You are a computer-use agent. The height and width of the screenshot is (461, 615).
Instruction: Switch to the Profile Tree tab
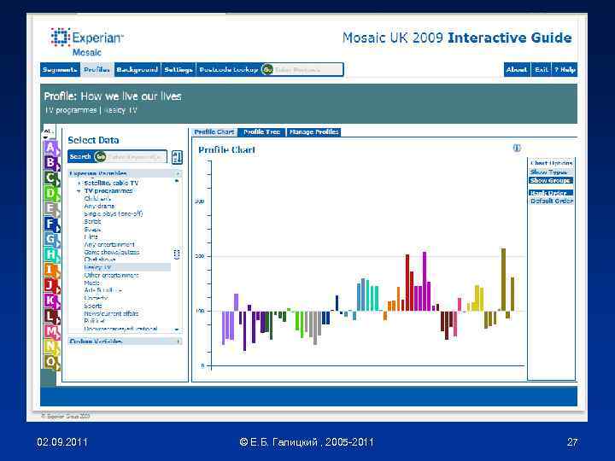(x=261, y=132)
